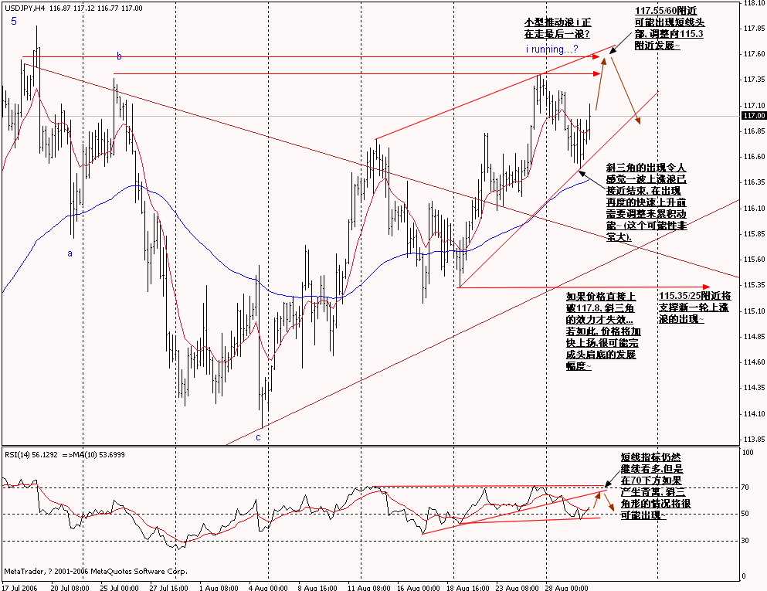The width and height of the screenshot is (767, 591).
Task: Click the 116.85 price axis label
Action: pos(754,131)
